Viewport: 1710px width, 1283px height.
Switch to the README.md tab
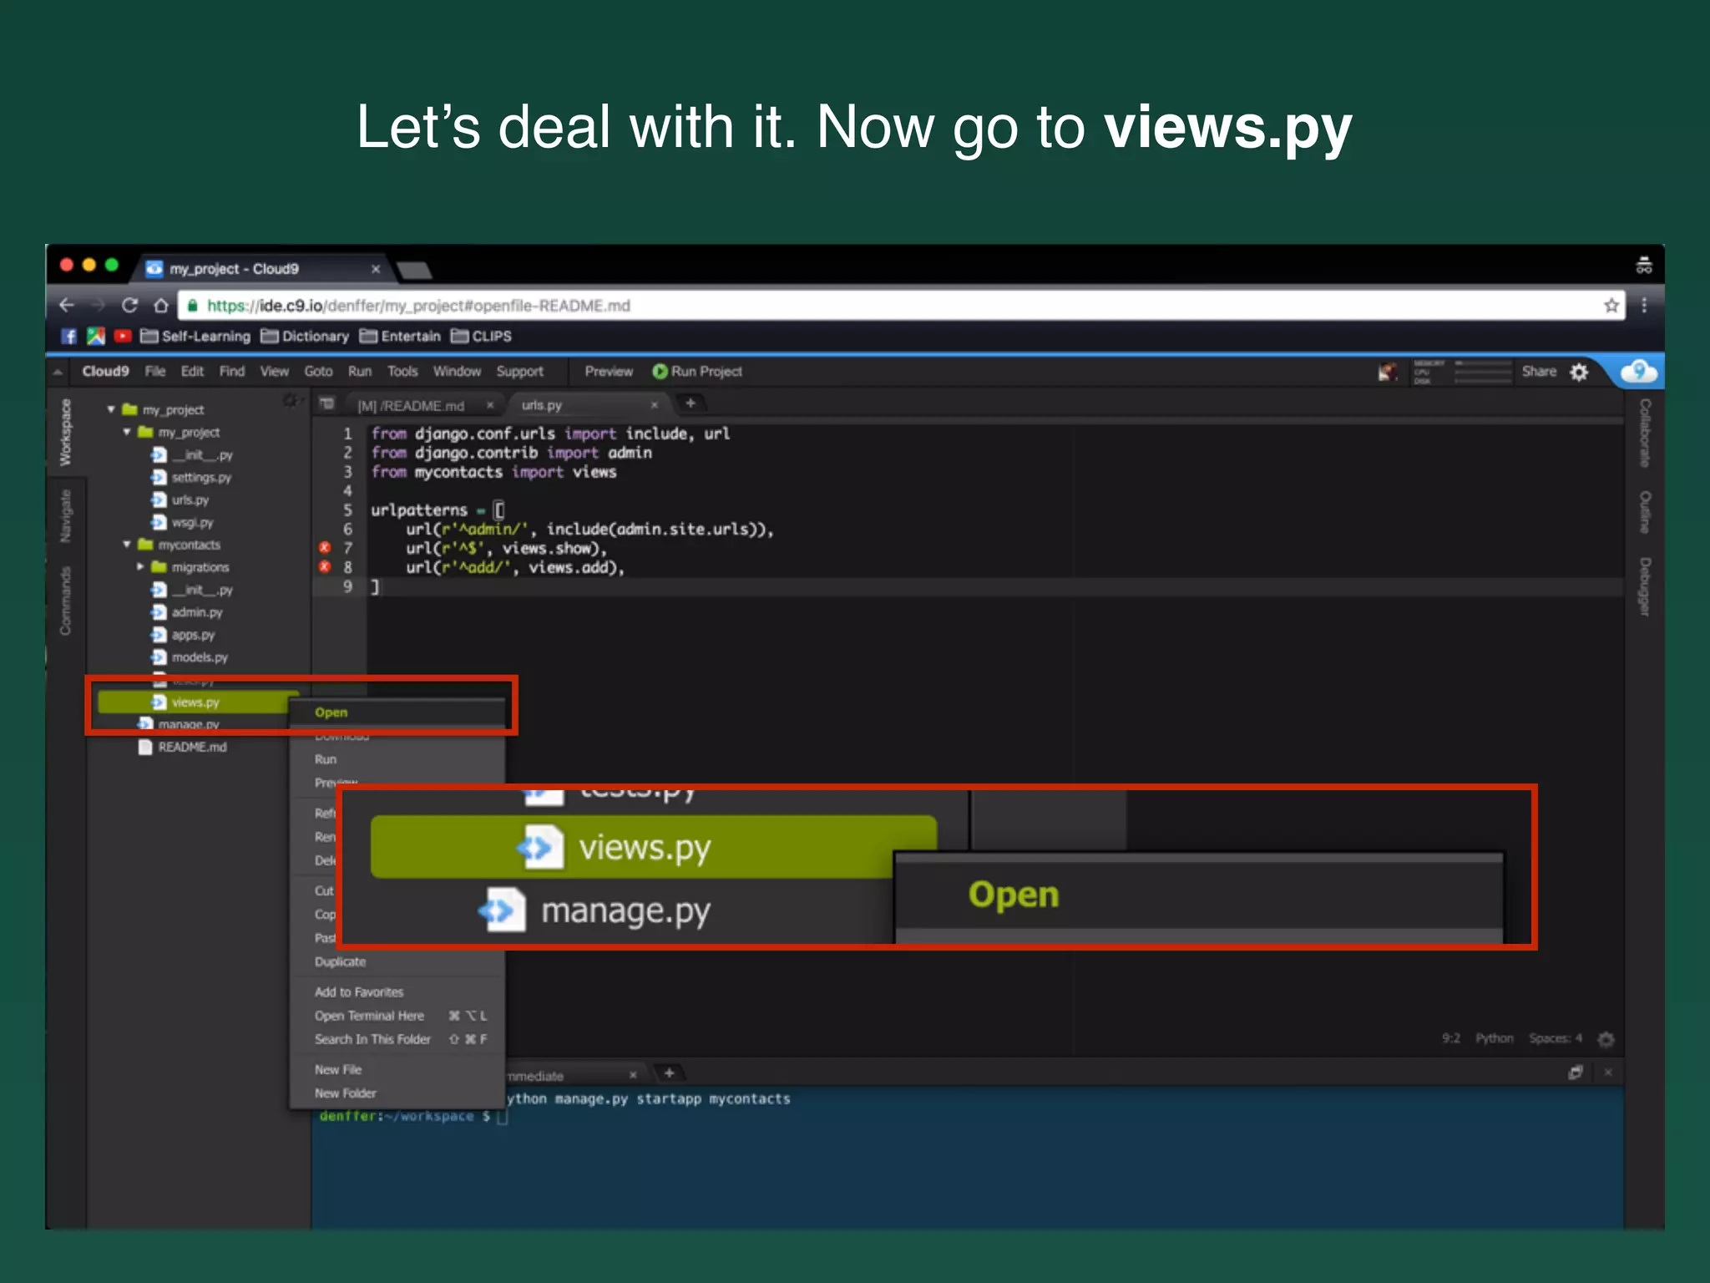tap(412, 405)
